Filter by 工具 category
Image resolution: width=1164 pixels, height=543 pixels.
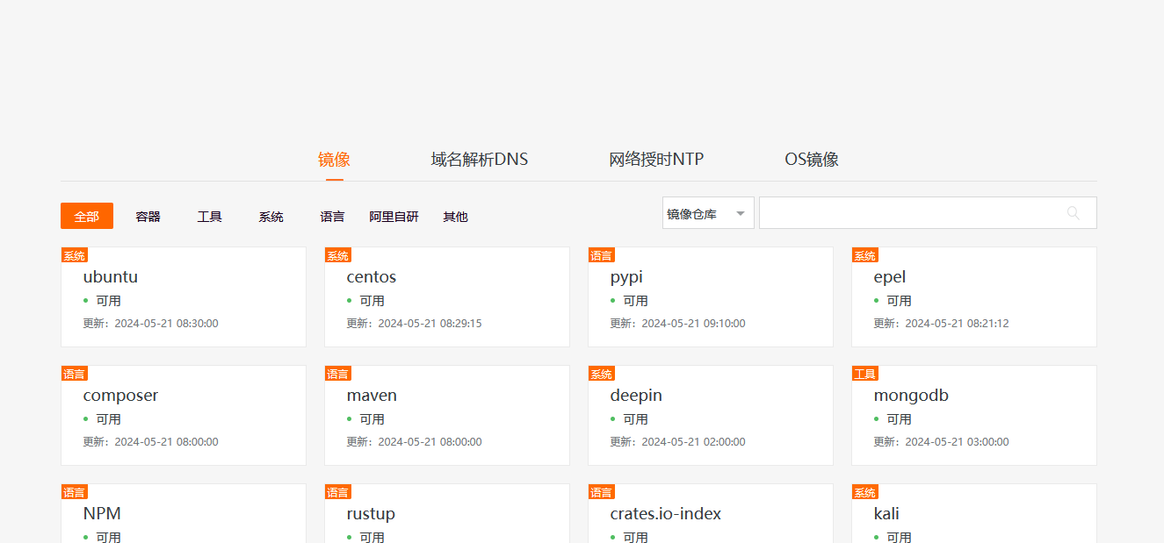(x=210, y=216)
